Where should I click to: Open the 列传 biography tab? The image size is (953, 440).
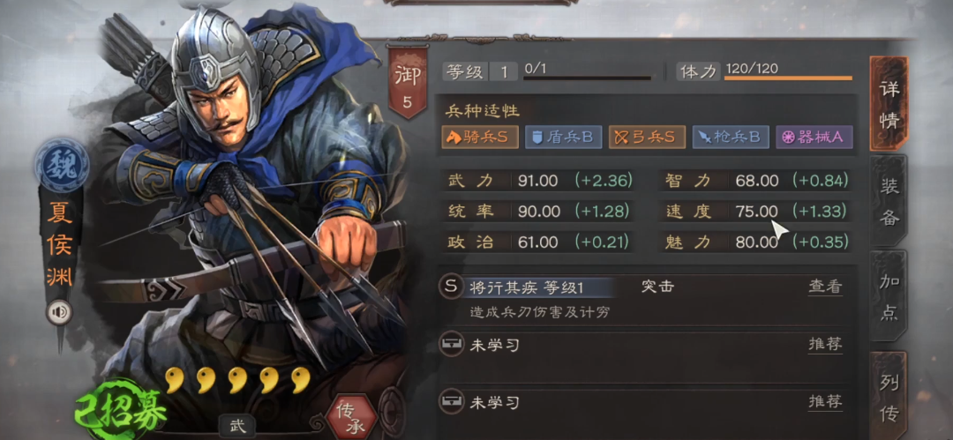[x=889, y=397]
